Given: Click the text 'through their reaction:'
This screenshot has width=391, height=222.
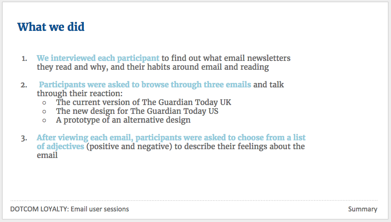Looking at the screenshot, I should (80, 94).
